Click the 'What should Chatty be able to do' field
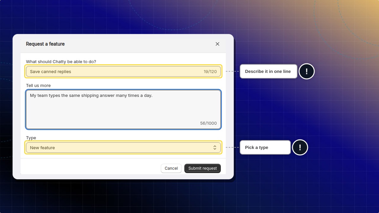The image size is (379, 213). pyautogui.click(x=123, y=71)
